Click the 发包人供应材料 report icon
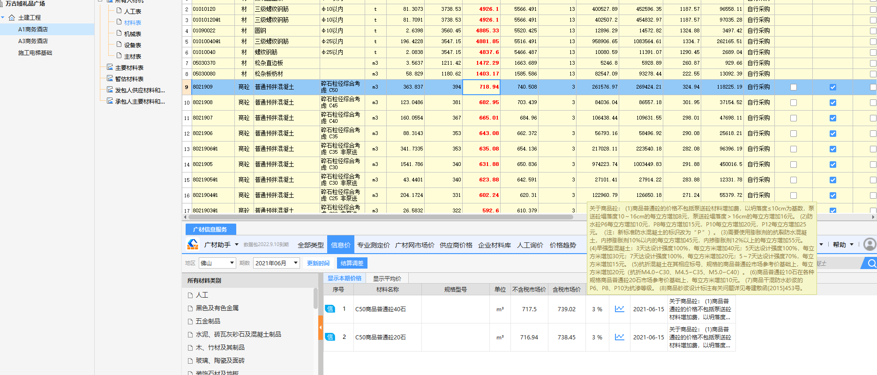 click(110, 90)
